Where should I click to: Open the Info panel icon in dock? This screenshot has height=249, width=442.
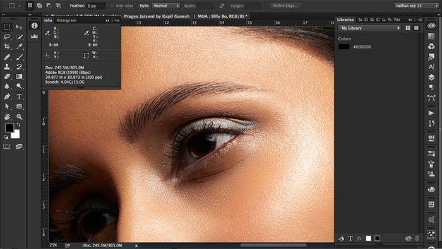[34, 26]
